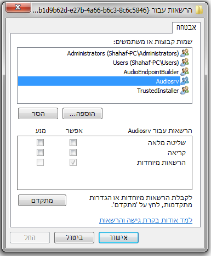This screenshot has width=211, height=256.
Task: Cancel with the ביטול button
Action: [75, 238]
